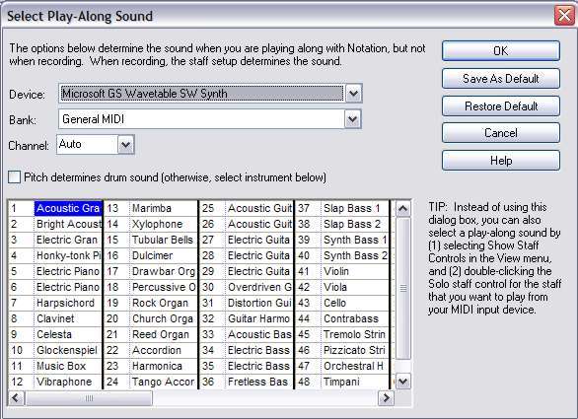This screenshot has height=419, width=578.
Task: Click Restore Default button
Action: 501,106
